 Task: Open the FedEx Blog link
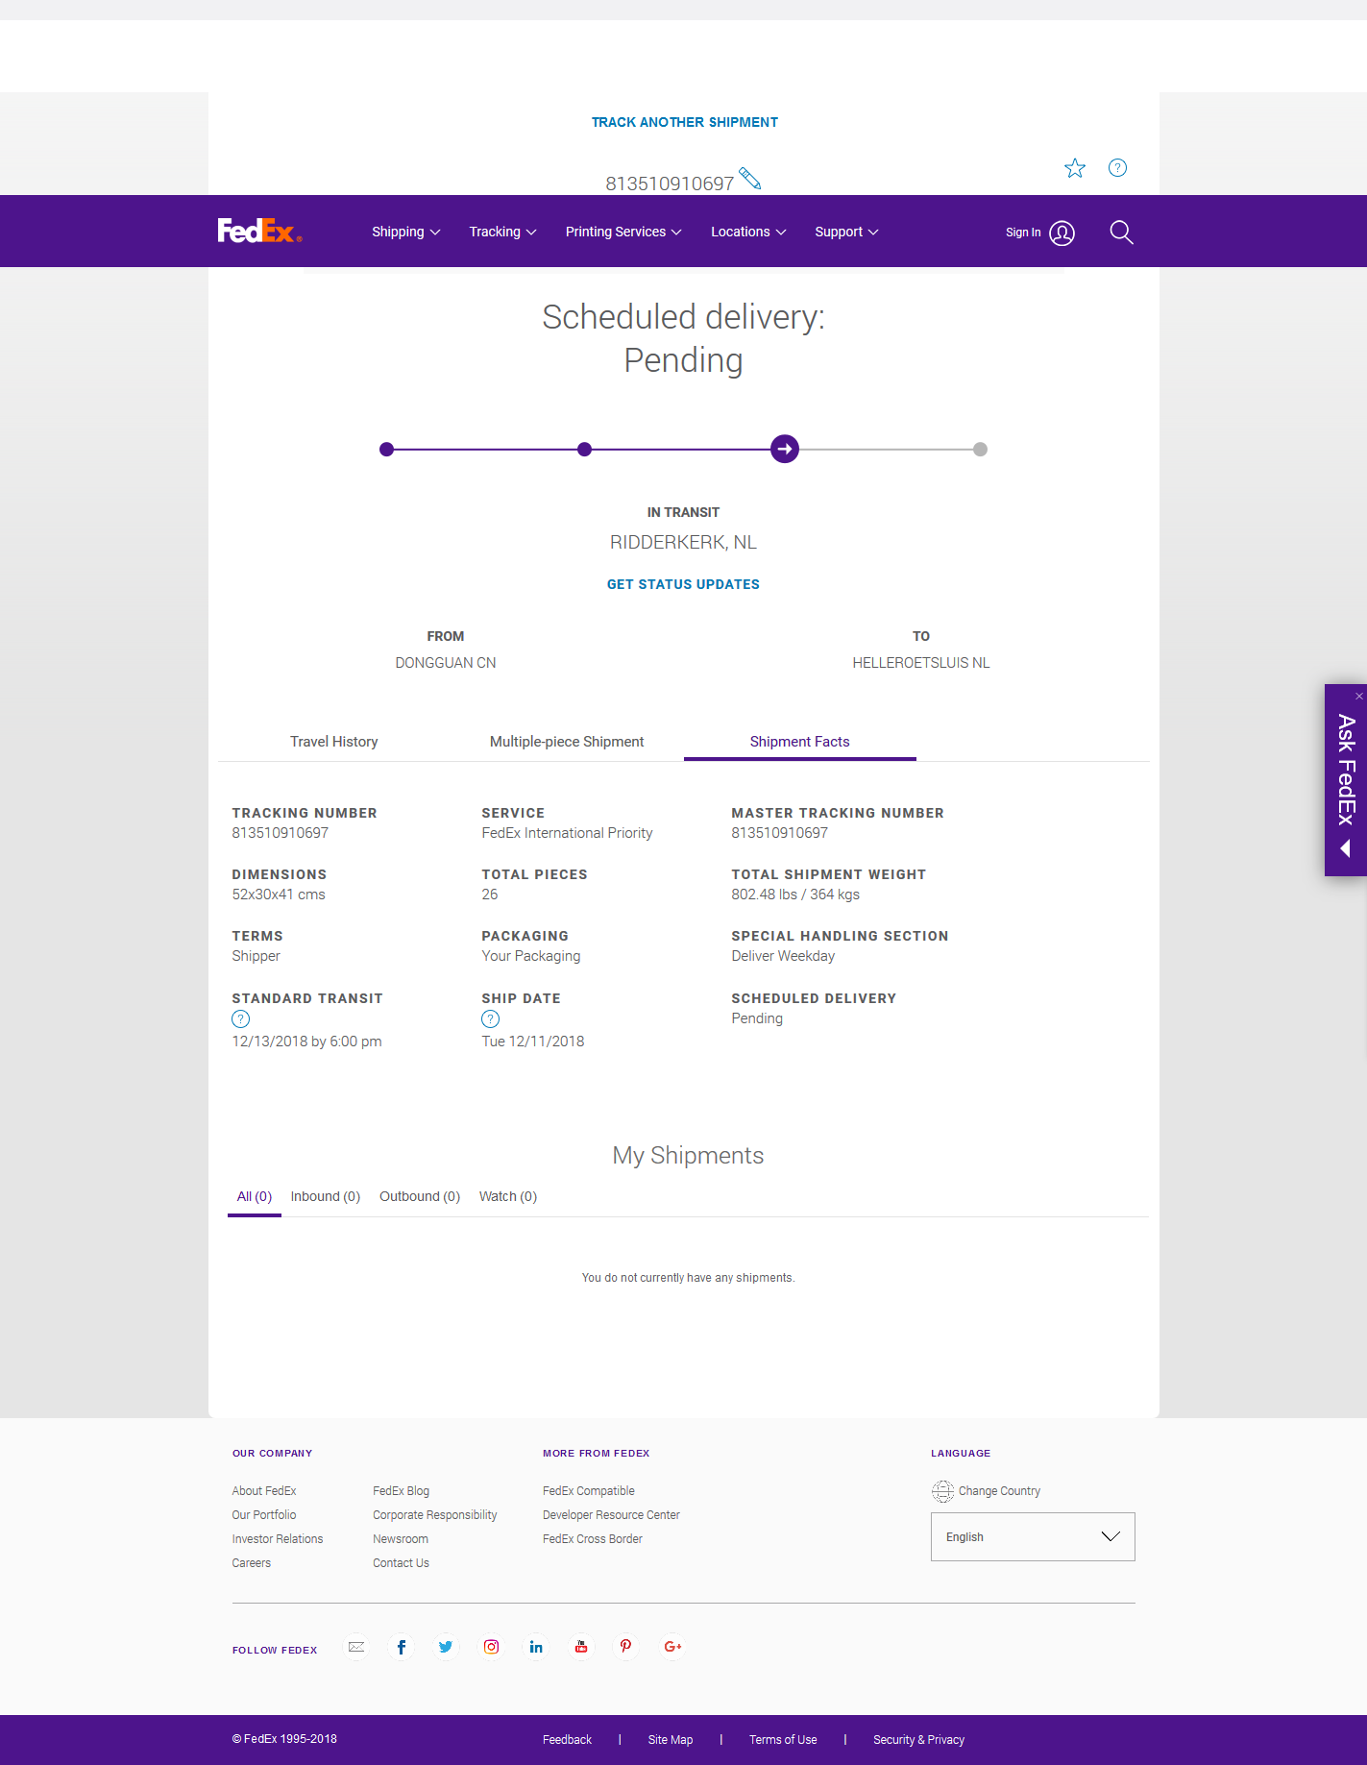pyautogui.click(x=402, y=1491)
